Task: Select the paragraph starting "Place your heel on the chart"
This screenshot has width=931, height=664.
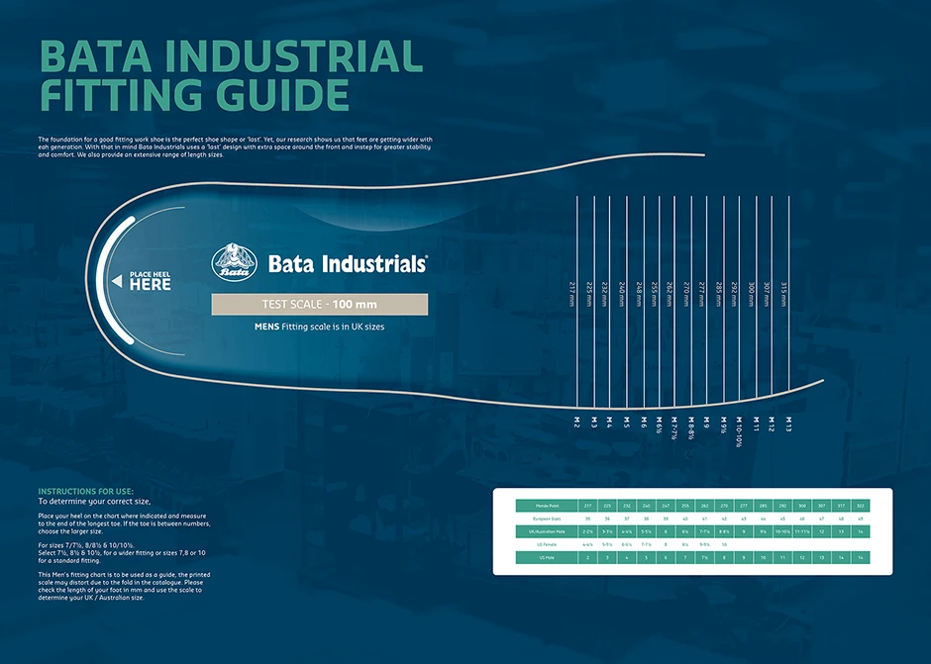Action: pyautogui.click(x=124, y=523)
